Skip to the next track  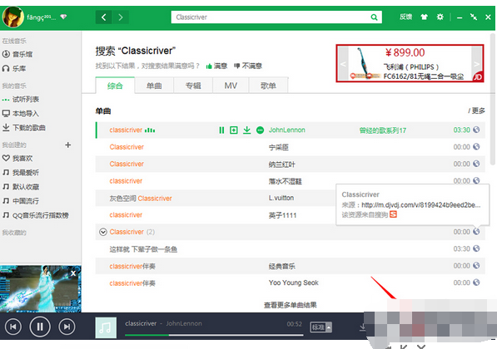[67, 327]
